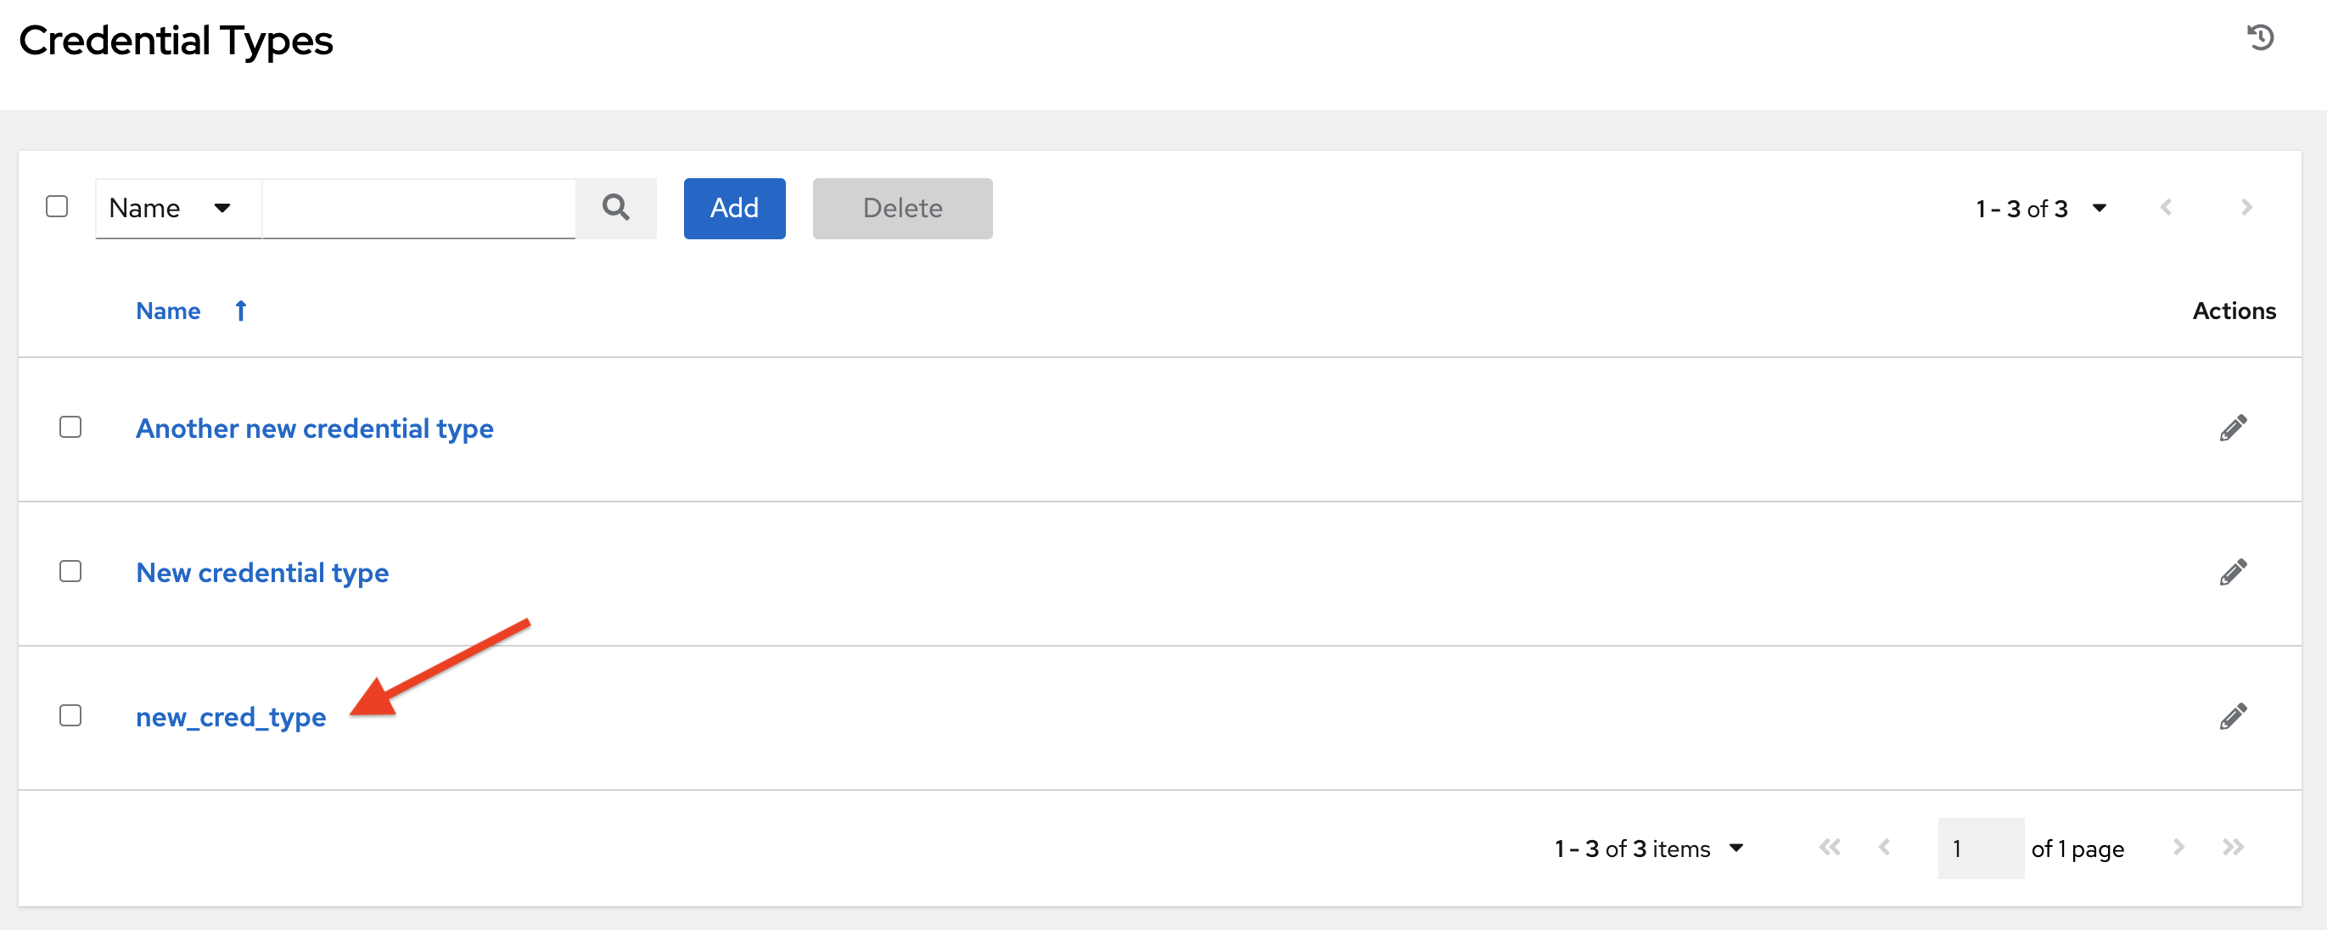Screen dimensions: 2327x930
Task: Open the Name filter dropdown
Action: tap(177, 208)
